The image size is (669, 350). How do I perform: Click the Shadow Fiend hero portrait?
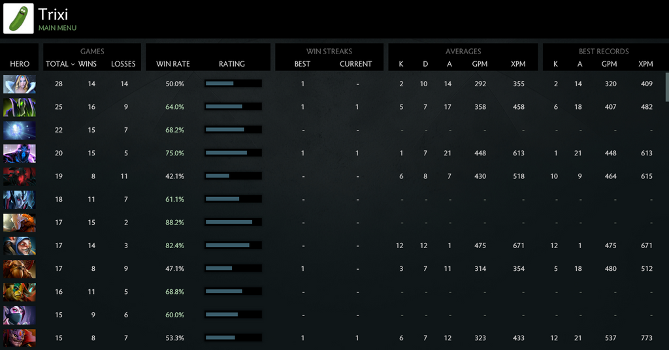pyautogui.click(x=20, y=176)
